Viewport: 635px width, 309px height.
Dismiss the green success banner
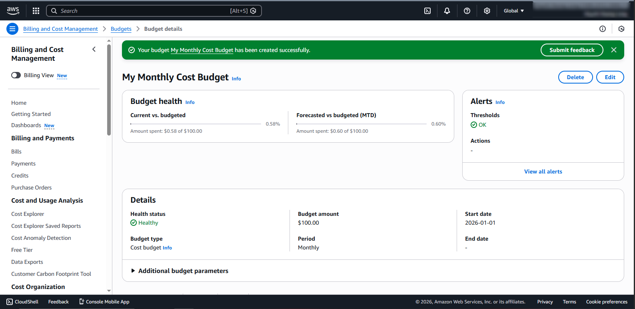click(x=614, y=50)
